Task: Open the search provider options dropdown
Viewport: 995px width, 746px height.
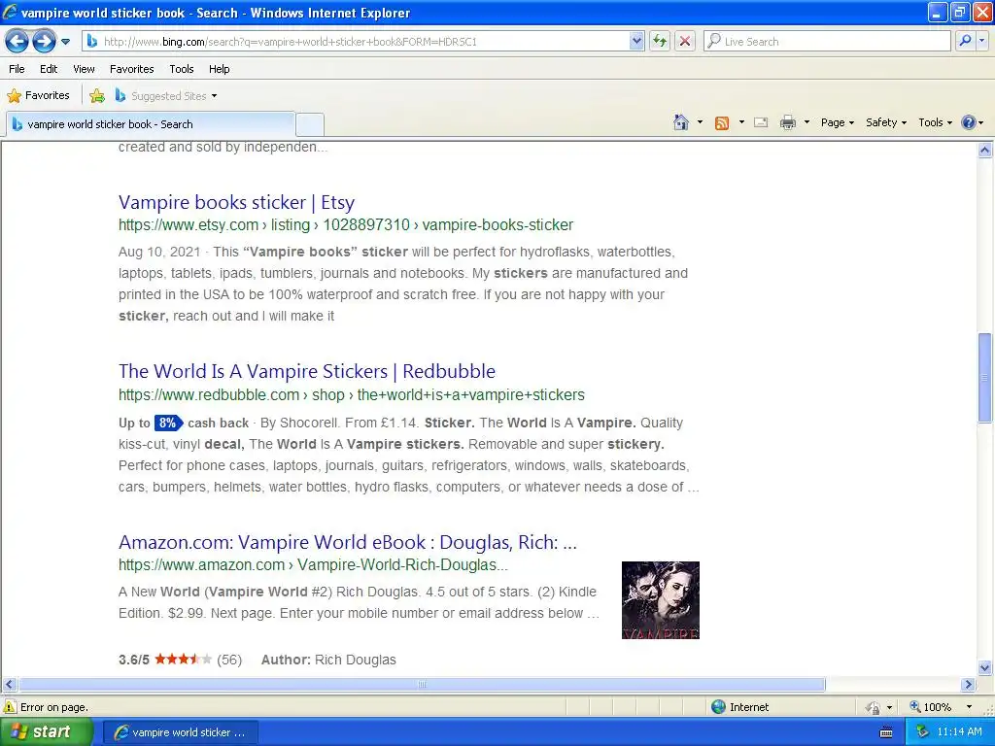Action: click(982, 41)
